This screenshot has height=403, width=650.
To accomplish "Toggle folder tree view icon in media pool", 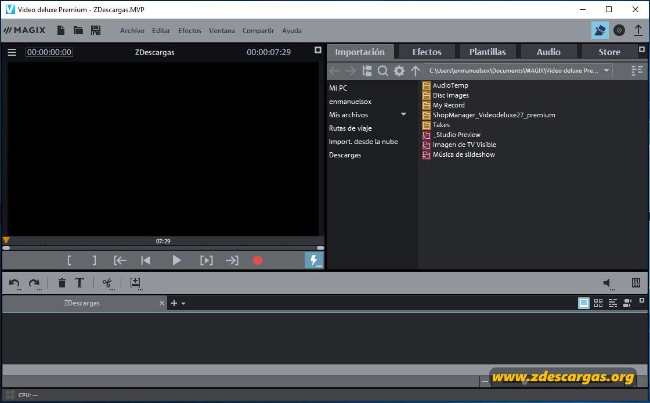I will coord(367,71).
